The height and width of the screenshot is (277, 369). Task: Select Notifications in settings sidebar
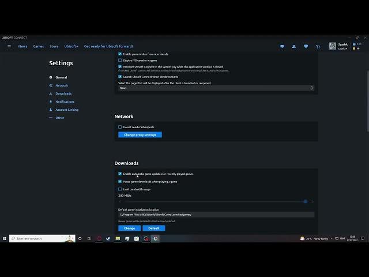coord(65,102)
